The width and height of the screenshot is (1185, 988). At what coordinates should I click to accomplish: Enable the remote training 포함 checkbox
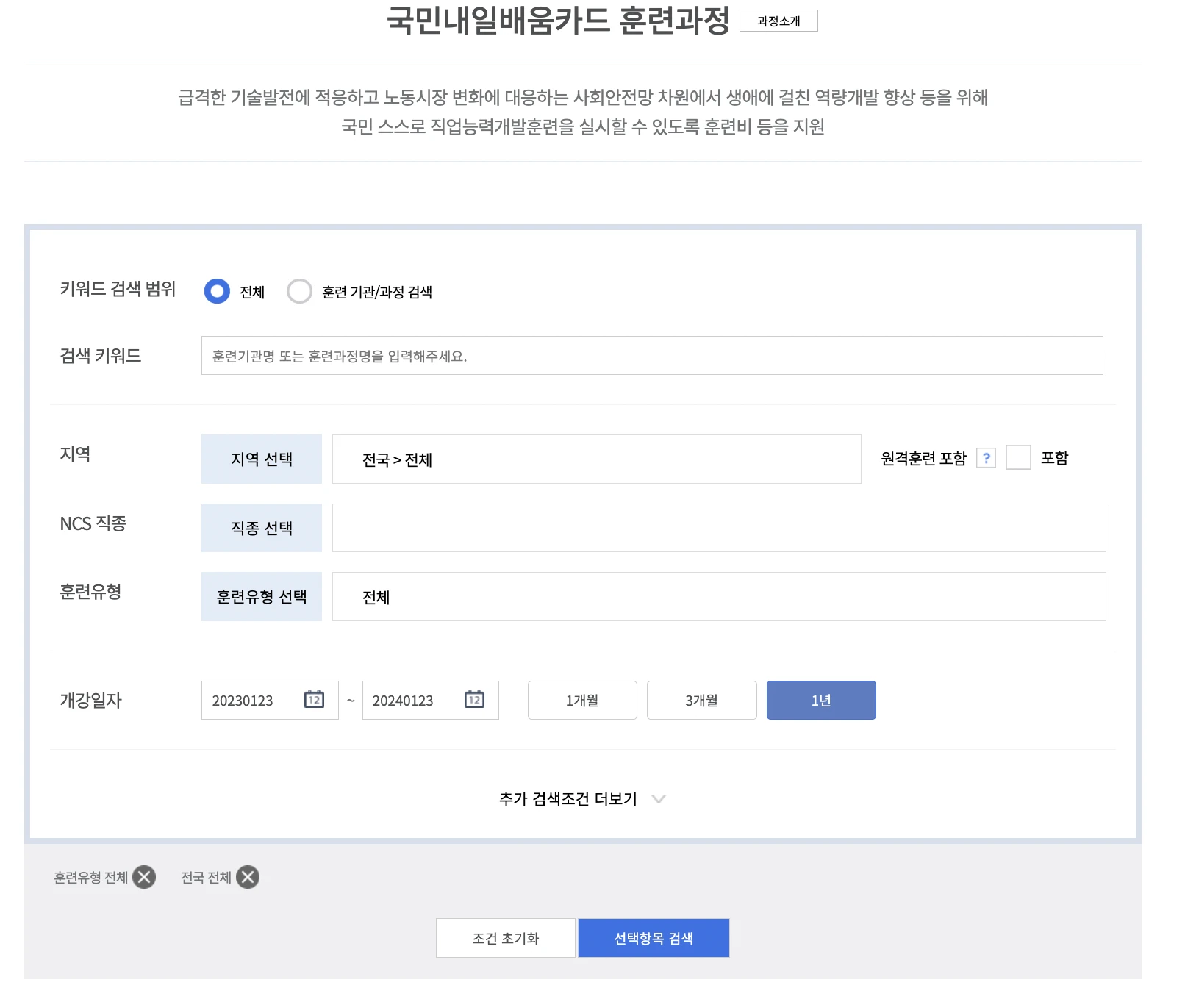[x=1019, y=457]
